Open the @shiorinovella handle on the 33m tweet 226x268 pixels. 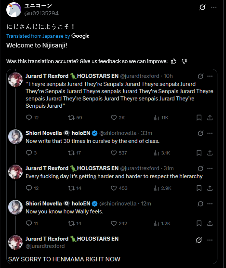120,133
